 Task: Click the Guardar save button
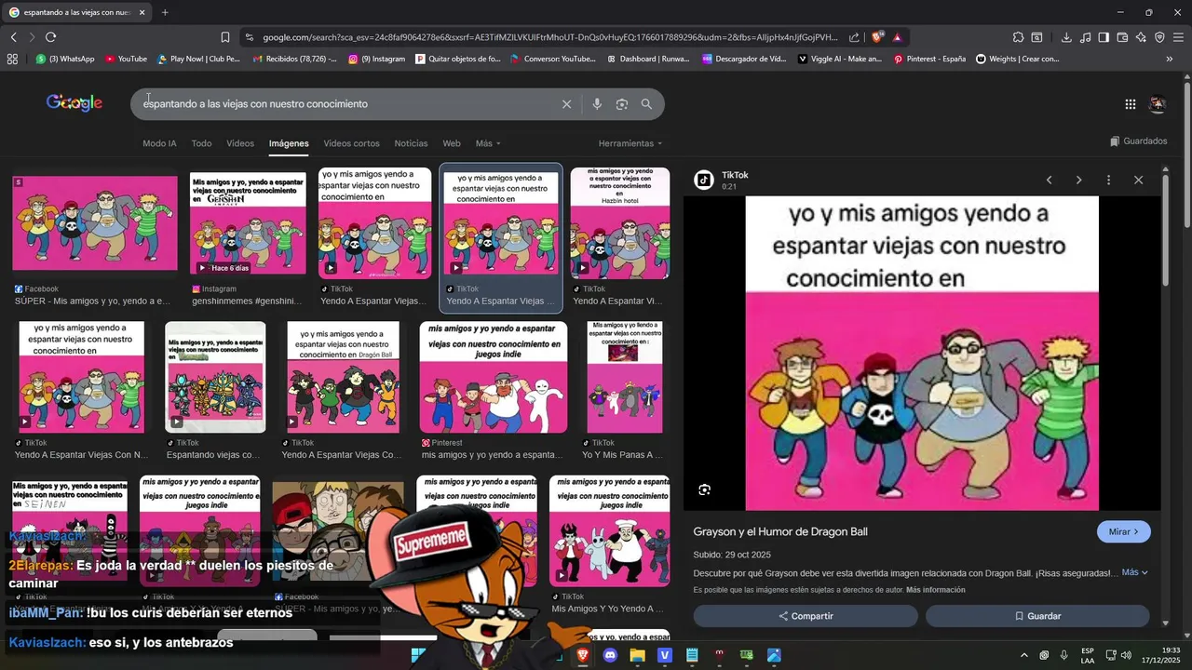1037,616
